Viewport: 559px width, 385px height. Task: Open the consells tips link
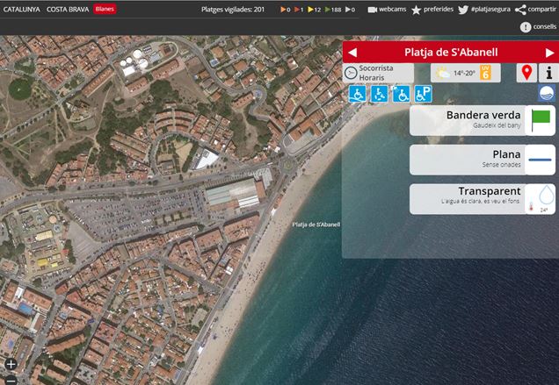click(544, 26)
